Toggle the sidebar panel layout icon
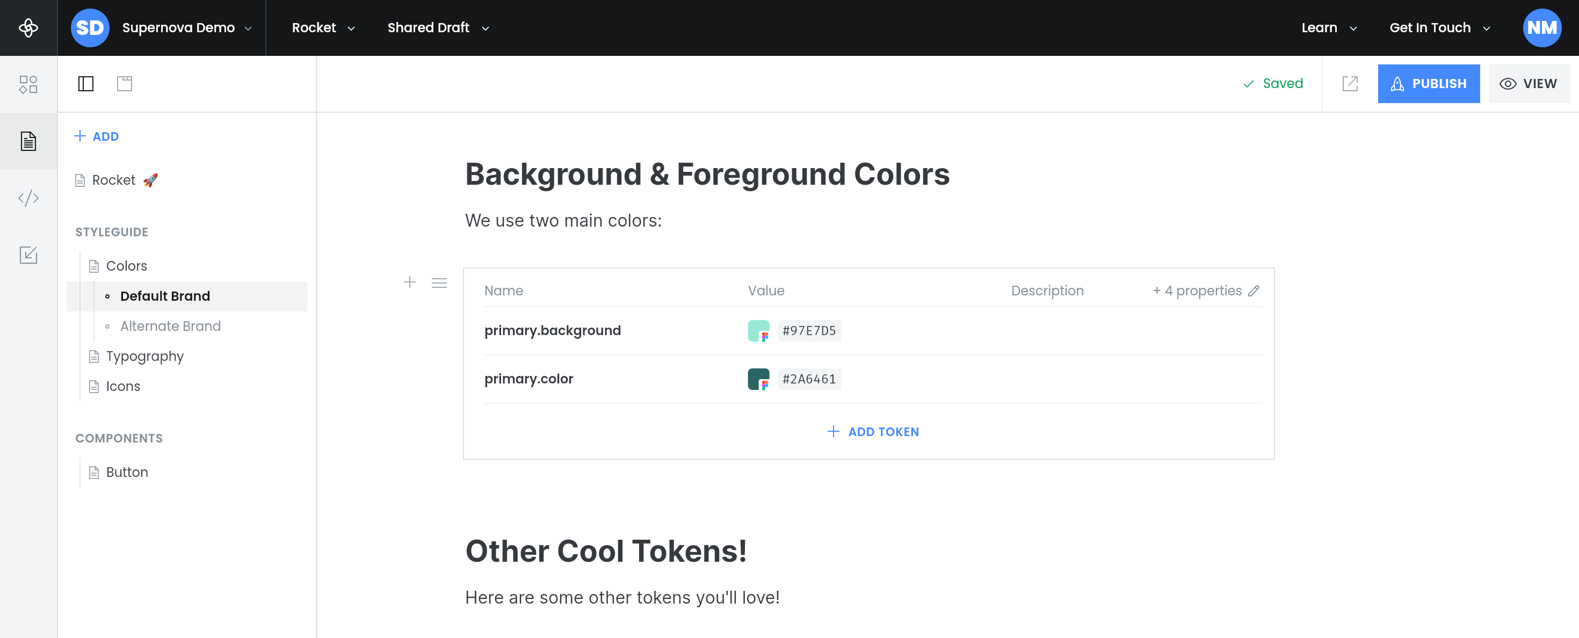The width and height of the screenshot is (1579, 638). 86,83
